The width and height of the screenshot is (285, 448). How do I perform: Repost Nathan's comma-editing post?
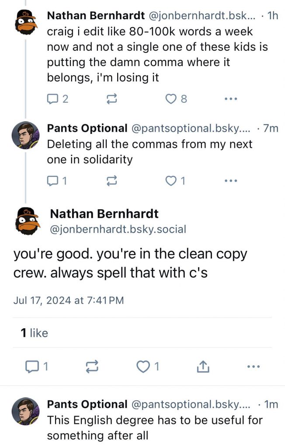tap(112, 99)
